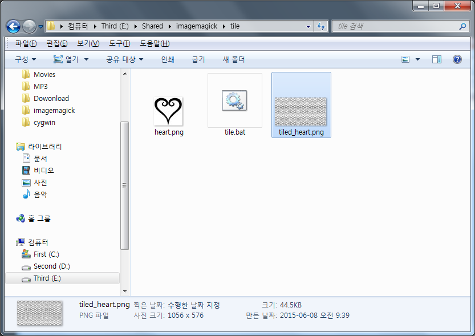475x336 pixels.
Task: Select the tile.bat batch file
Action: pyautogui.click(x=234, y=101)
